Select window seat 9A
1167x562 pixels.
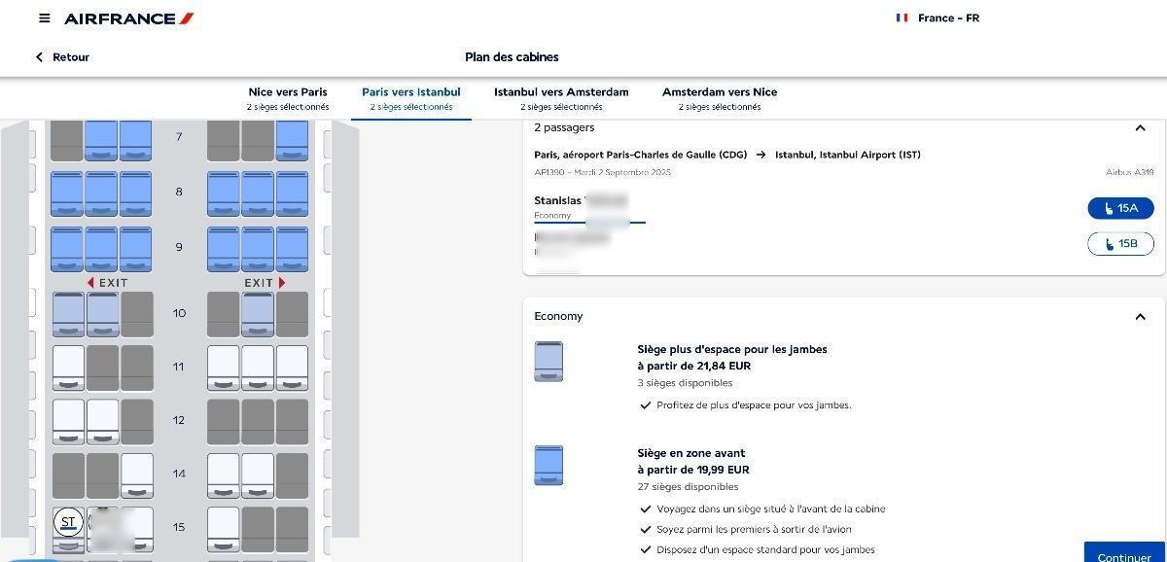(67, 249)
